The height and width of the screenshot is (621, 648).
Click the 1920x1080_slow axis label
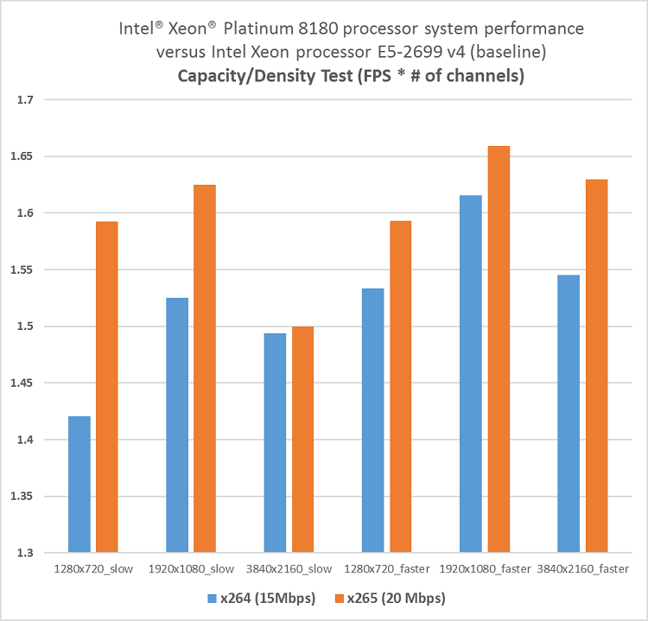point(191,569)
